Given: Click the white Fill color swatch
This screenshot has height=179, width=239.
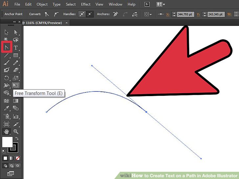Looking at the screenshot, I should coord(7,142).
